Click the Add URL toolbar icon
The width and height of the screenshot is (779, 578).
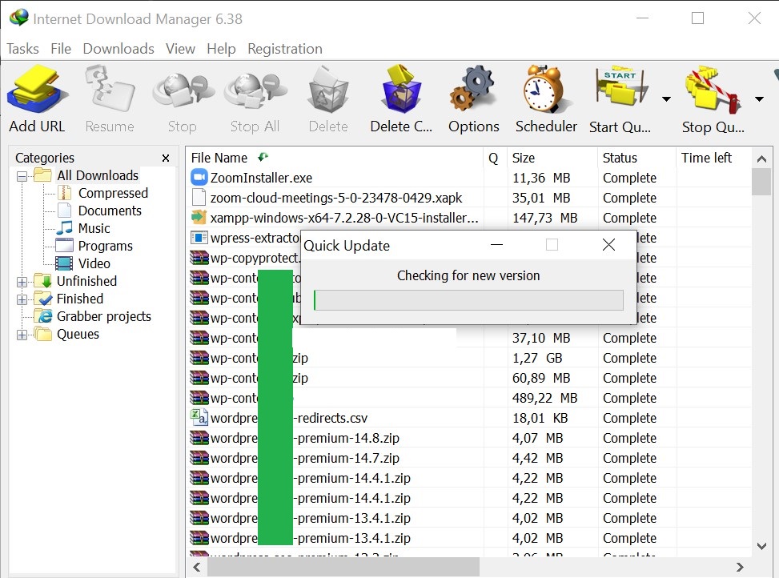click(x=38, y=90)
